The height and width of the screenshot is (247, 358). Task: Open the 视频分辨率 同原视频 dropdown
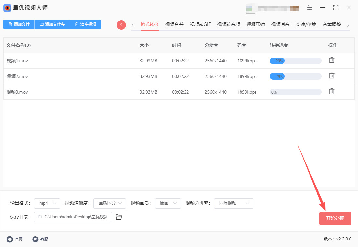(x=233, y=203)
